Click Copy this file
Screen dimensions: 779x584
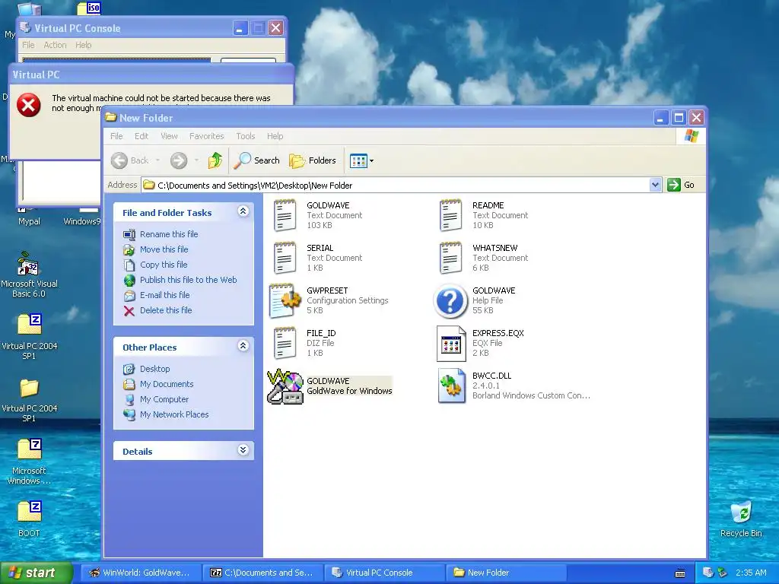click(x=164, y=265)
